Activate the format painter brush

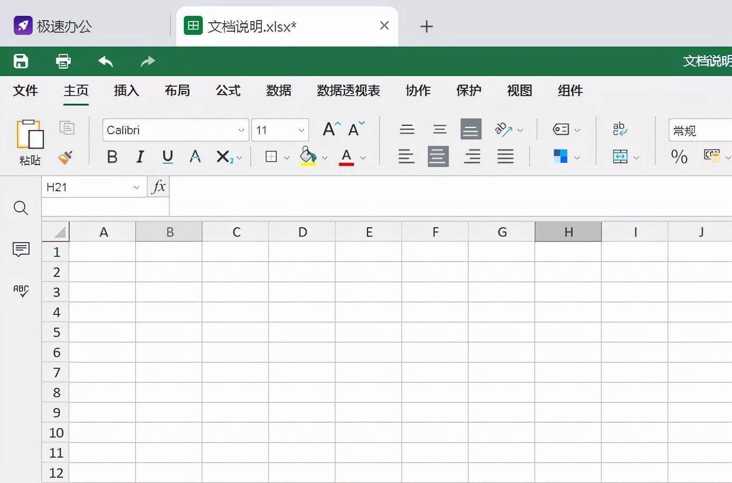65,157
